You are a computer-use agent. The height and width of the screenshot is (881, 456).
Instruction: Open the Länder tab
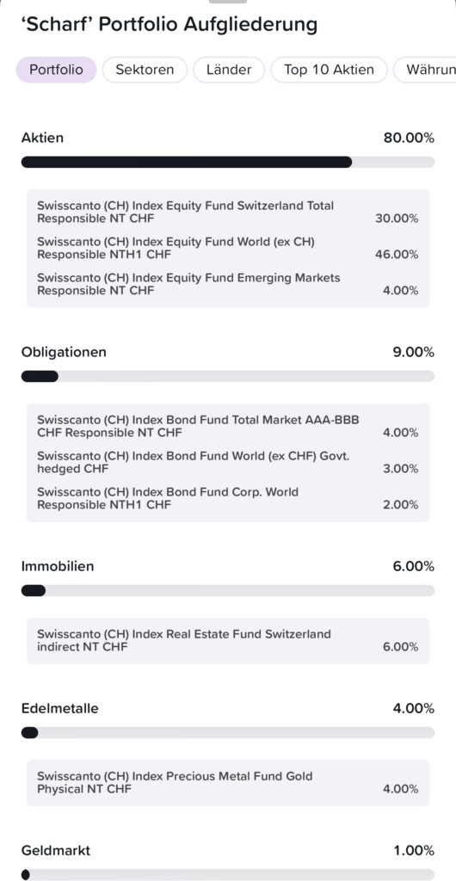point(229,70)
